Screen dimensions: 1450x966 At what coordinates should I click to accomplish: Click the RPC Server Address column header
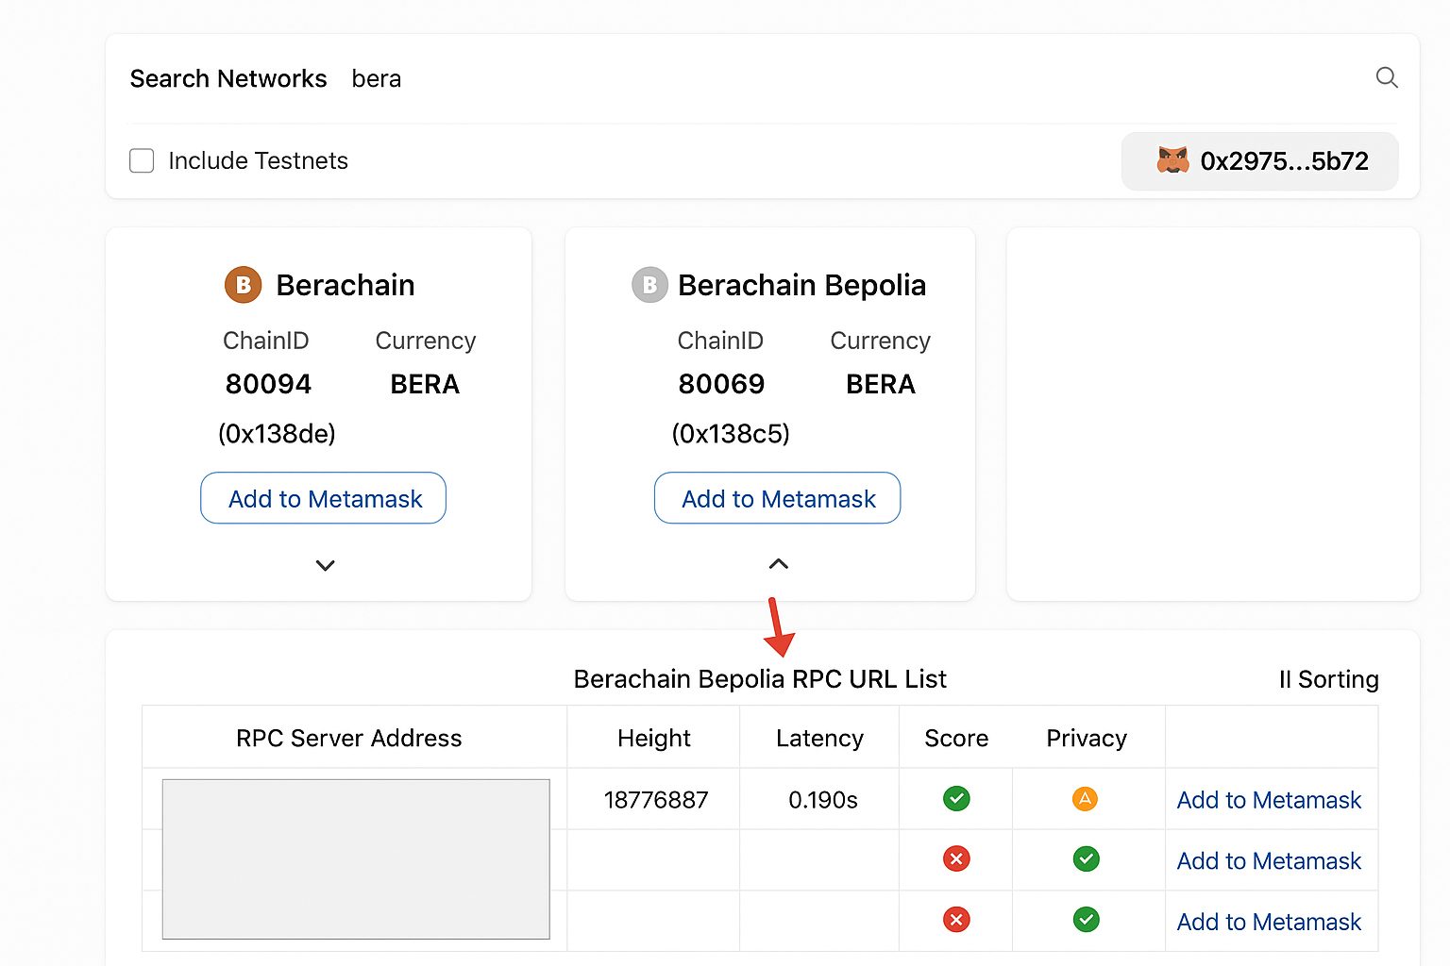348,738
